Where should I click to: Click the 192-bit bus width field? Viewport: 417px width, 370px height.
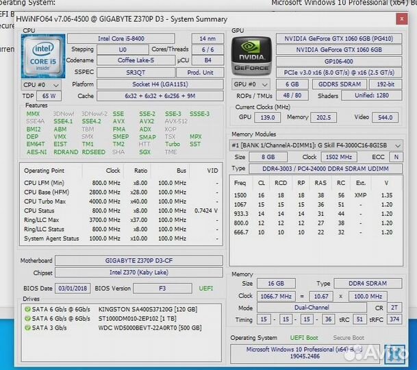[386, 84]
